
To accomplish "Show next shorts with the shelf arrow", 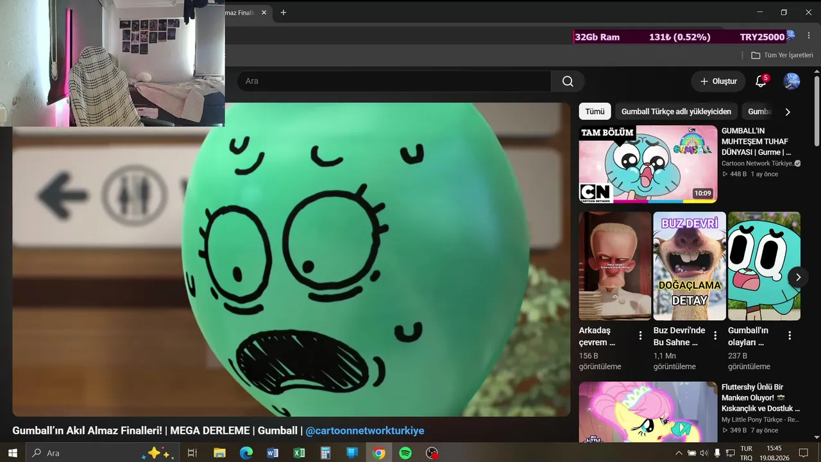I will (x=798, y=277).
